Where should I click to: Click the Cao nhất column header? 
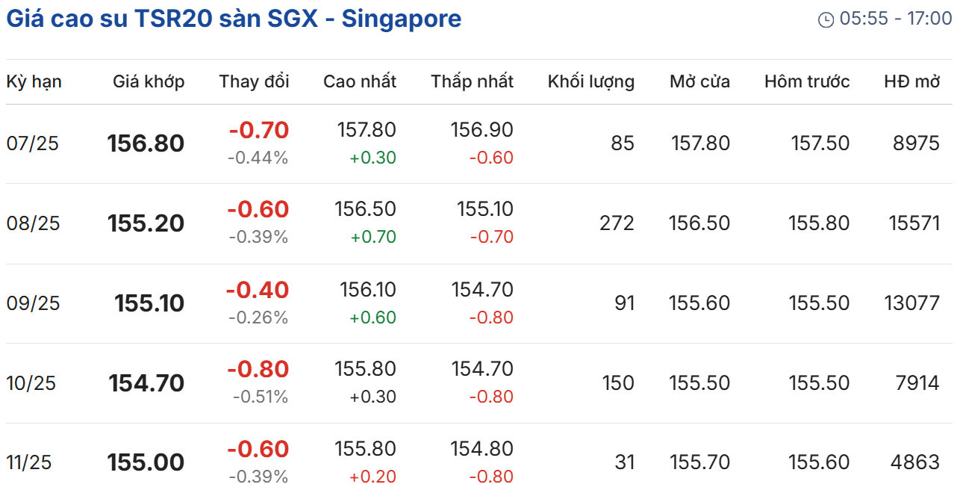pyautogui.click(x=360, y=81)
